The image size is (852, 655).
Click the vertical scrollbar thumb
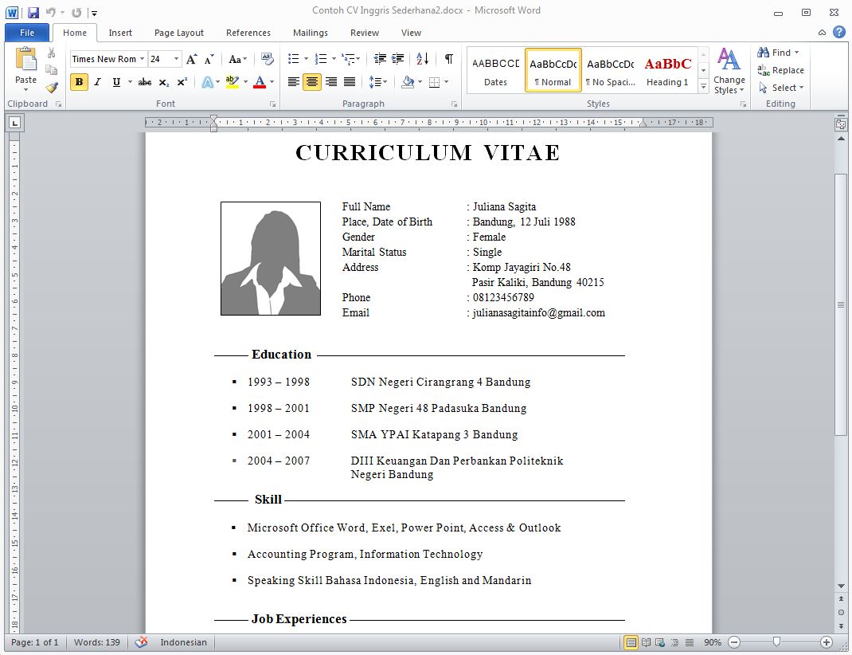(x=841, y=304)
